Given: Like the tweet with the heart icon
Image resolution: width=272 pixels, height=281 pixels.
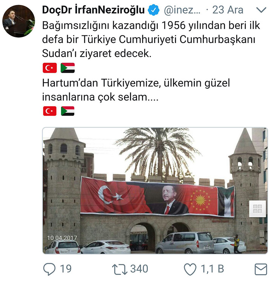Looking at the screenshot, I should click(x=190, y=269).
